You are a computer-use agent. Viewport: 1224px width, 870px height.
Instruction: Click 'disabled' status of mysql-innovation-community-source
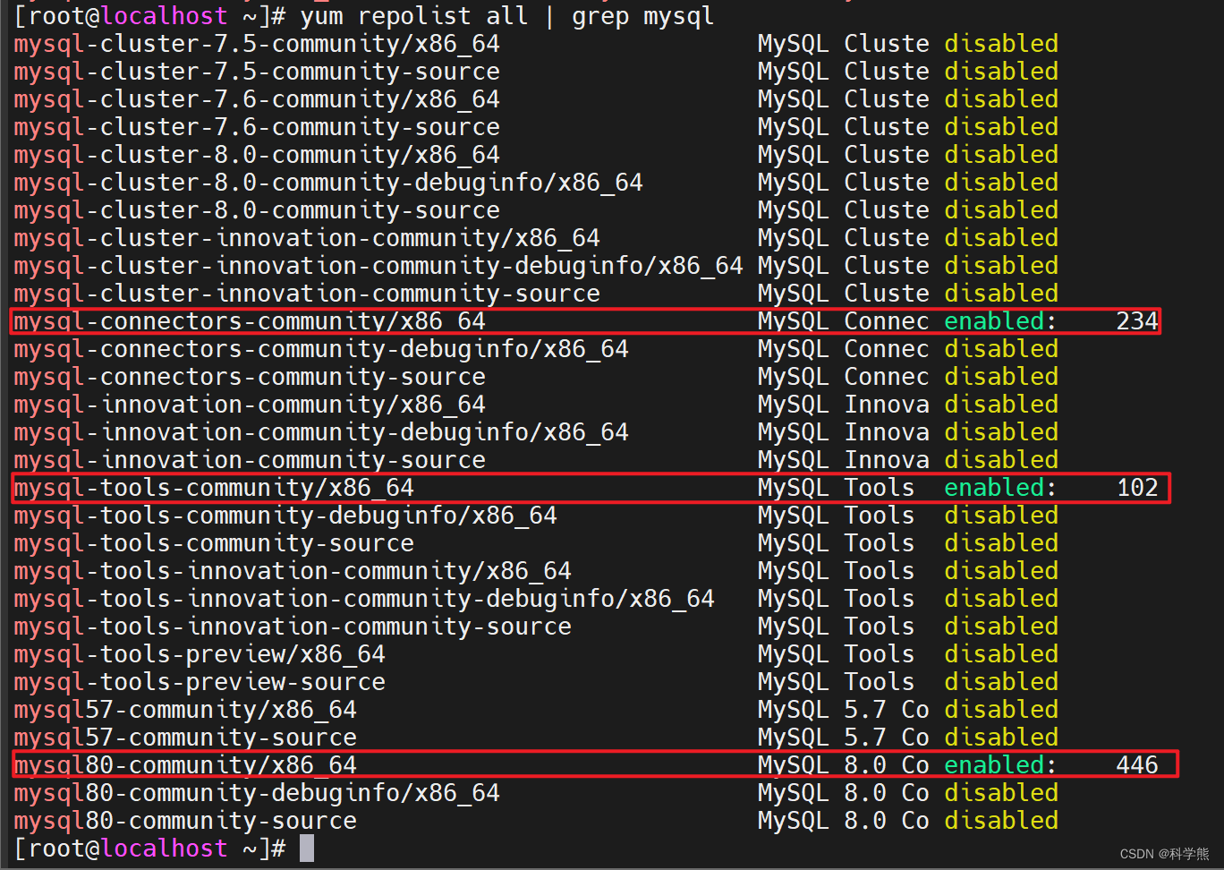pyautogui.click(x=1001, y=460)
